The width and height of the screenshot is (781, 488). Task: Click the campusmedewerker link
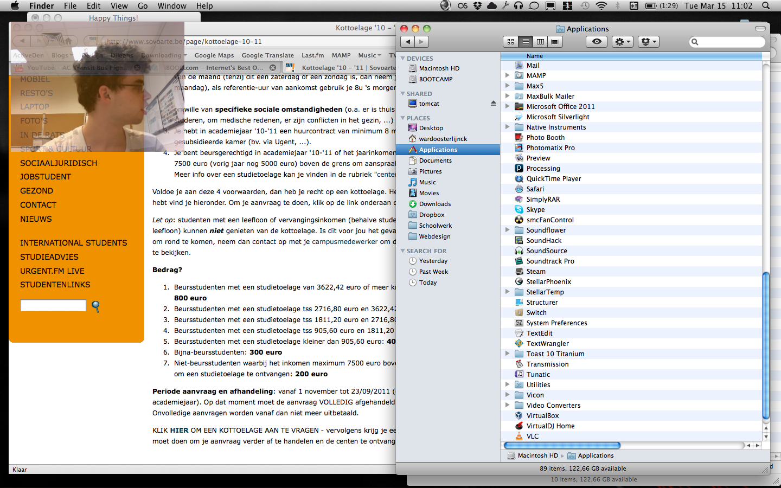(x=344, y=242)
